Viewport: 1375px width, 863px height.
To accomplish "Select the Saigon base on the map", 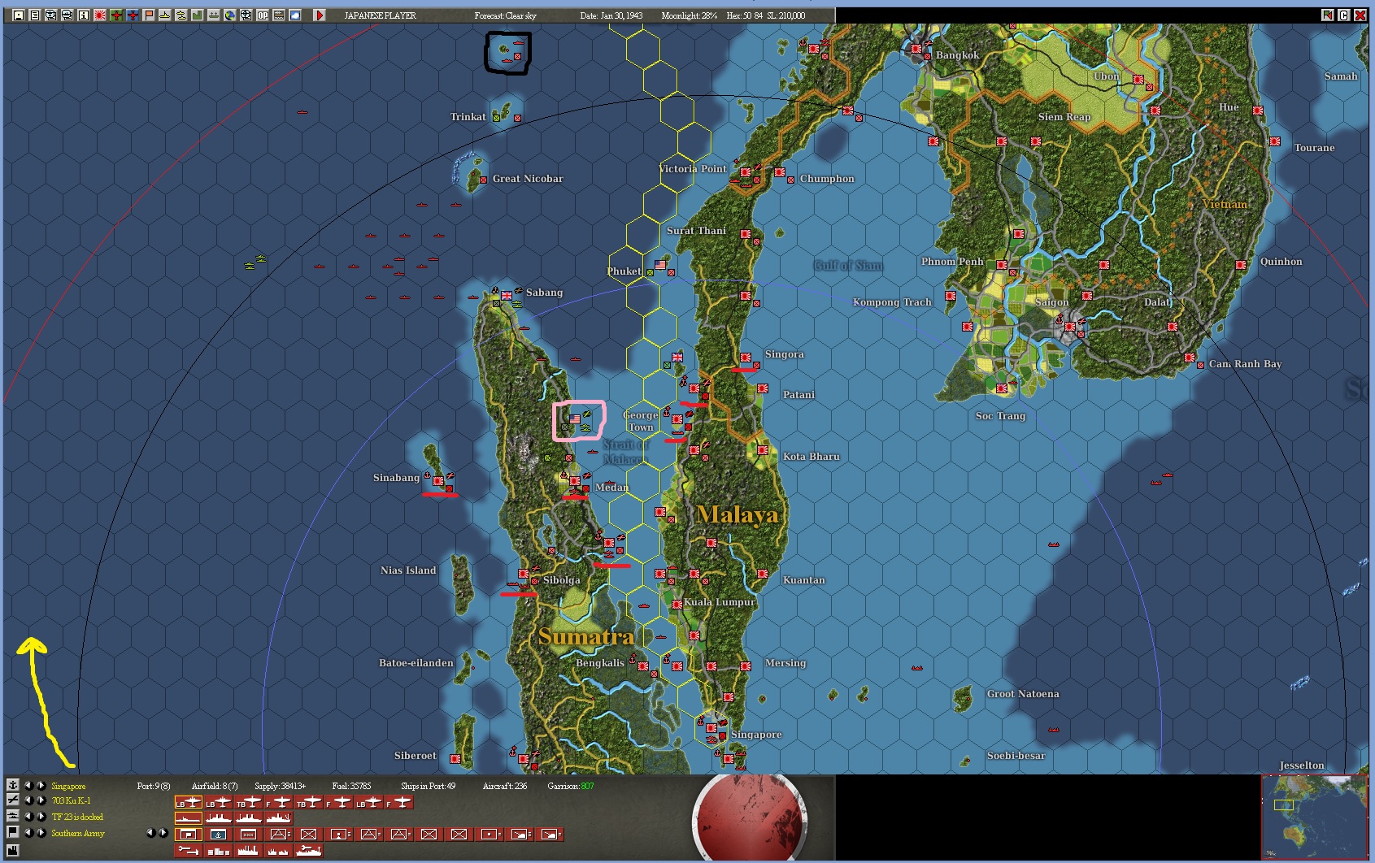I will click(1070, 327).
